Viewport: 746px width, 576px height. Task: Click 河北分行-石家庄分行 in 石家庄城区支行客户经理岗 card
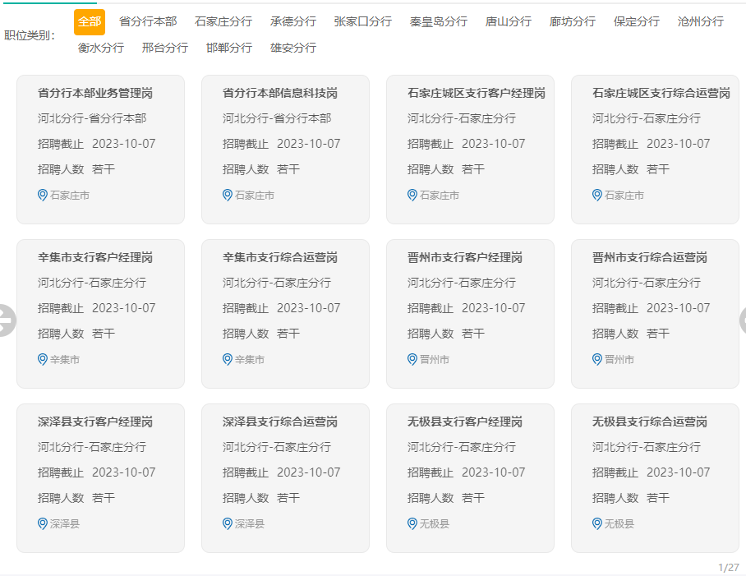(462, 118)
